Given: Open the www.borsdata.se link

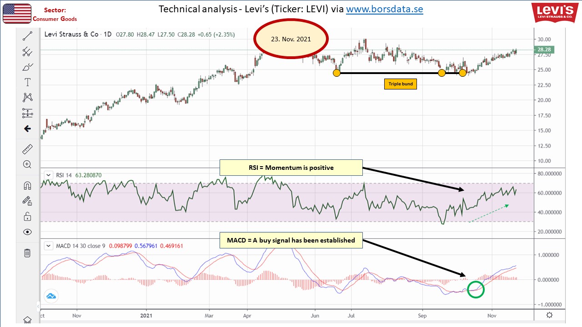Looking at the screenshot, I should (384, 9).
